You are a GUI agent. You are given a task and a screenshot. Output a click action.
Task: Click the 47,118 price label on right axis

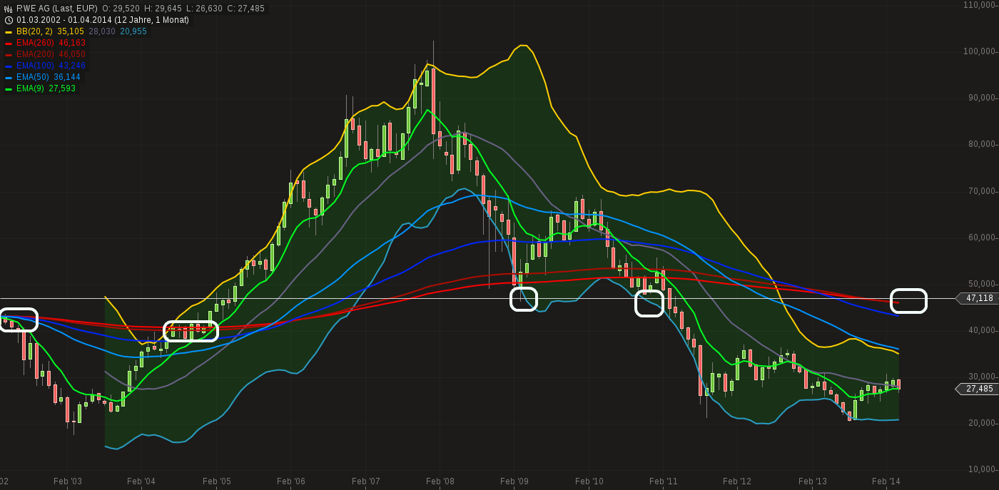point(978,298)
